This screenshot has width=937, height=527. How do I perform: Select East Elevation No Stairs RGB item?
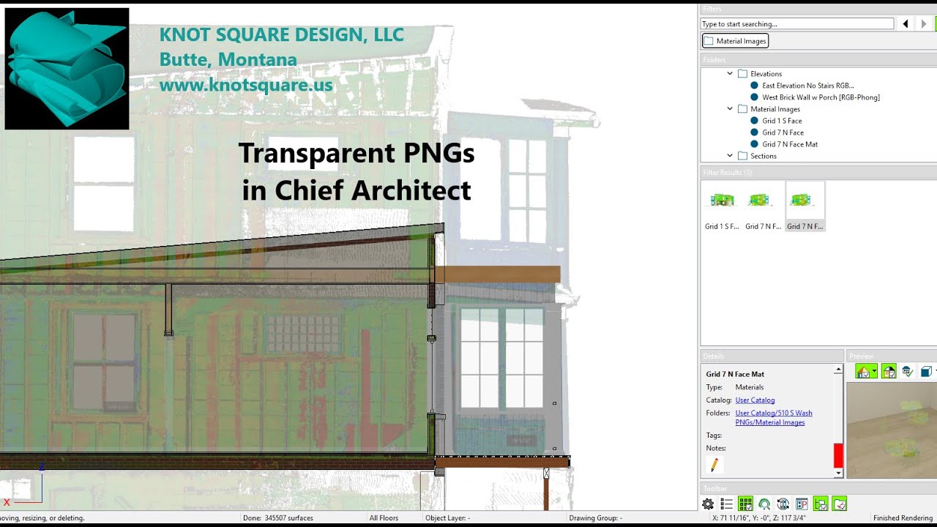pos(808,86)
